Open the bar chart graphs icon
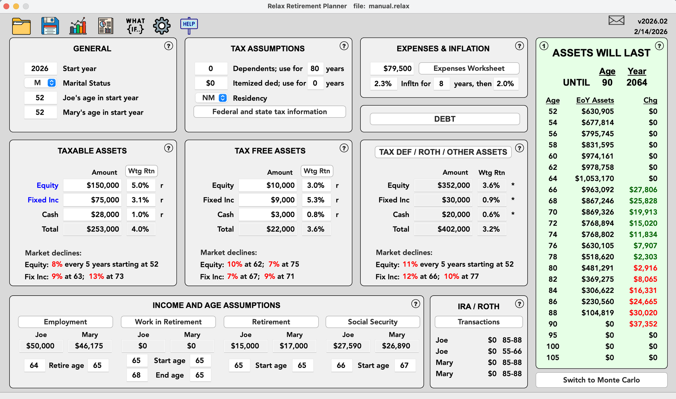This screenshot has height=399, width=676. (78, 26)
